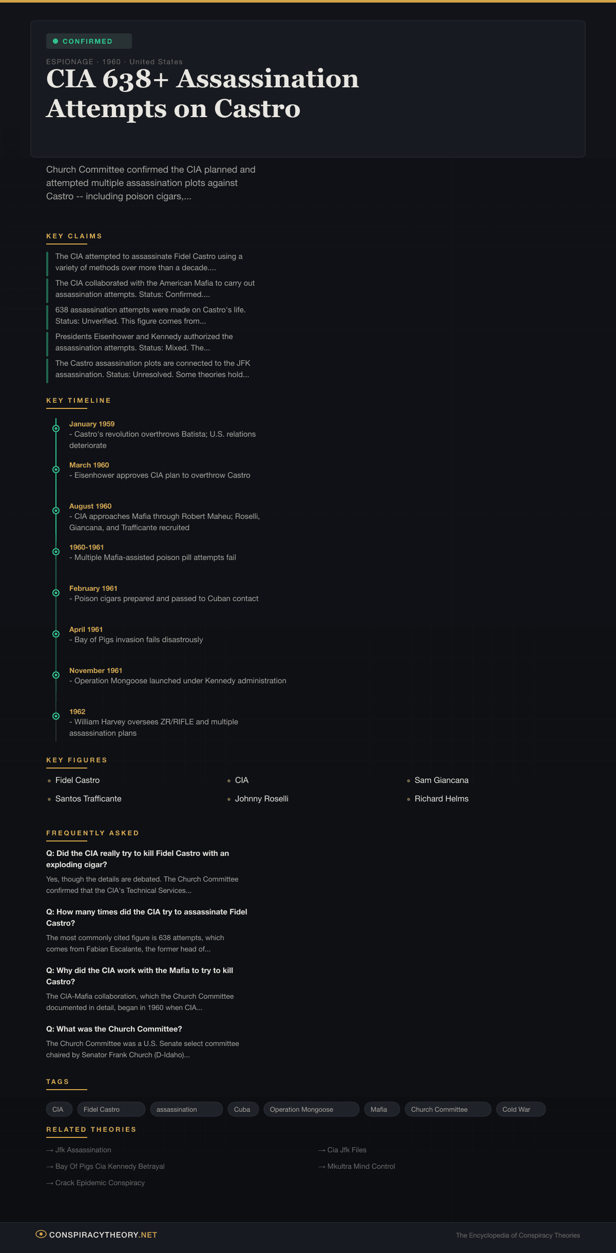Click the Cuba tag chip
Screen dimensions: 616x1253
click(x=242, y=1109)
